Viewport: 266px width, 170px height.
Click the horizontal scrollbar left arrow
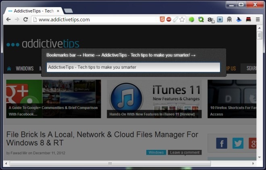6,164
